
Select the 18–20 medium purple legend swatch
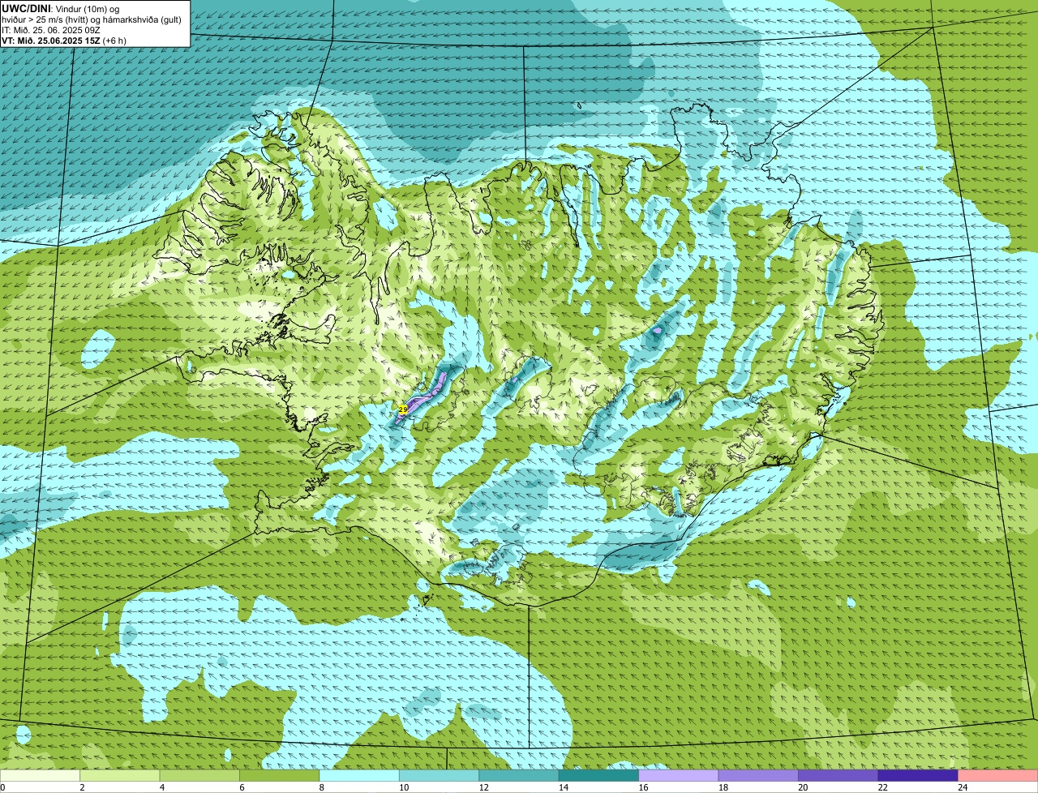[758, 776]
